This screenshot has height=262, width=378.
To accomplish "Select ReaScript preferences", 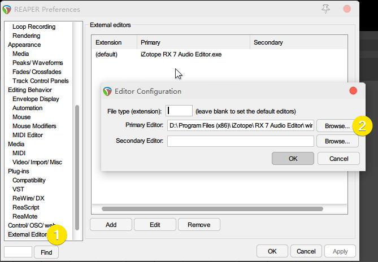I will tap(26, 207).
